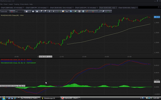161x100 pixels.
Task: Expand the arrow beside the red symbol icon
Action: click(14, 12)
